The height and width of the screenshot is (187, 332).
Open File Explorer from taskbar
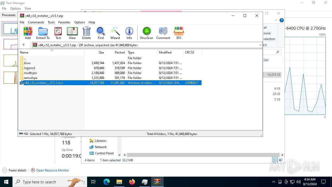[x=119, y=182]
